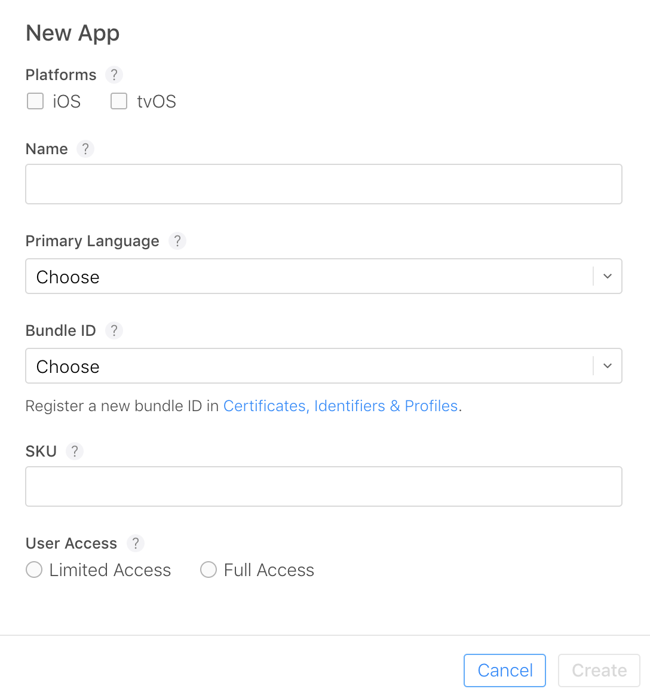Open the Primary Language help icon

click(177, 241)
